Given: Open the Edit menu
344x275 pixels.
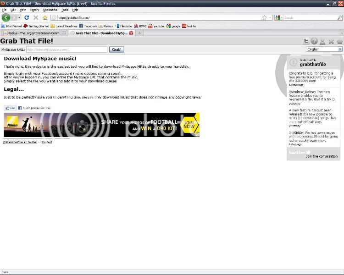Looking at the screenshot, I should click(x=13, y=10).
